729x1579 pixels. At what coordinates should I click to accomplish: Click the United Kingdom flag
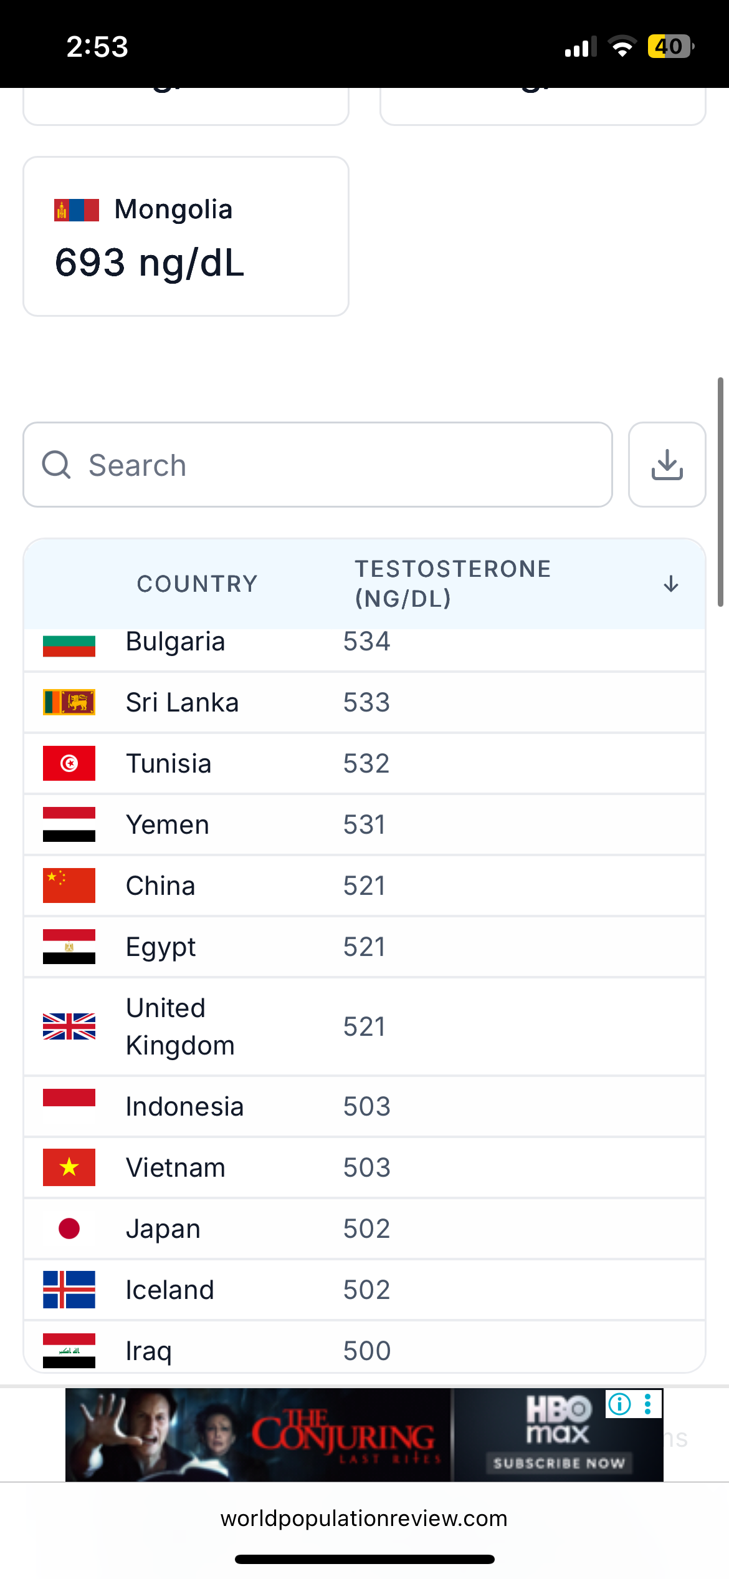pos(69,1026)
